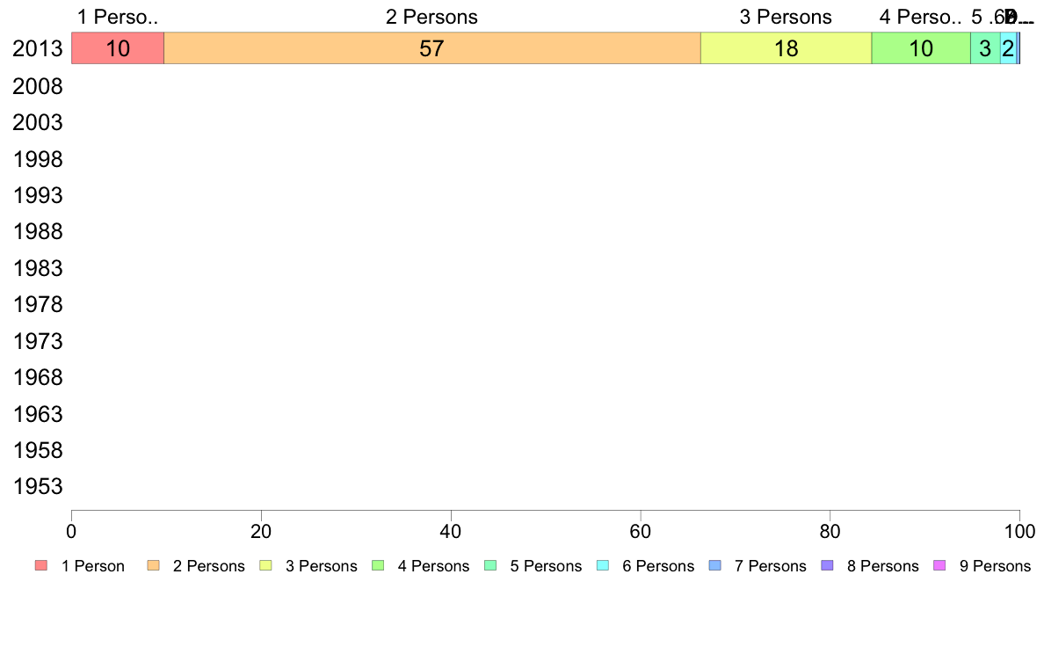Select the cyan bar segment labeled 2

1008,48
